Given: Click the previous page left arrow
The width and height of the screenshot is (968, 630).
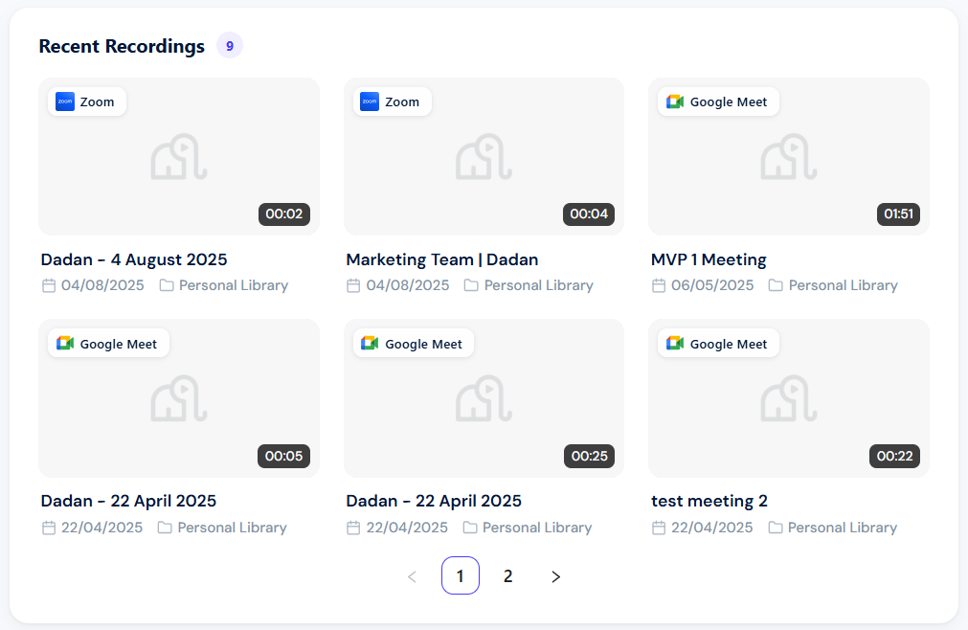Looking at the screenshot, I should click(x=412, y=576).
